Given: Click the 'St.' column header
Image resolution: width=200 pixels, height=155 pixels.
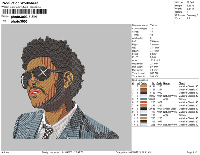Looking at the screenshot, I should point(154,83).
